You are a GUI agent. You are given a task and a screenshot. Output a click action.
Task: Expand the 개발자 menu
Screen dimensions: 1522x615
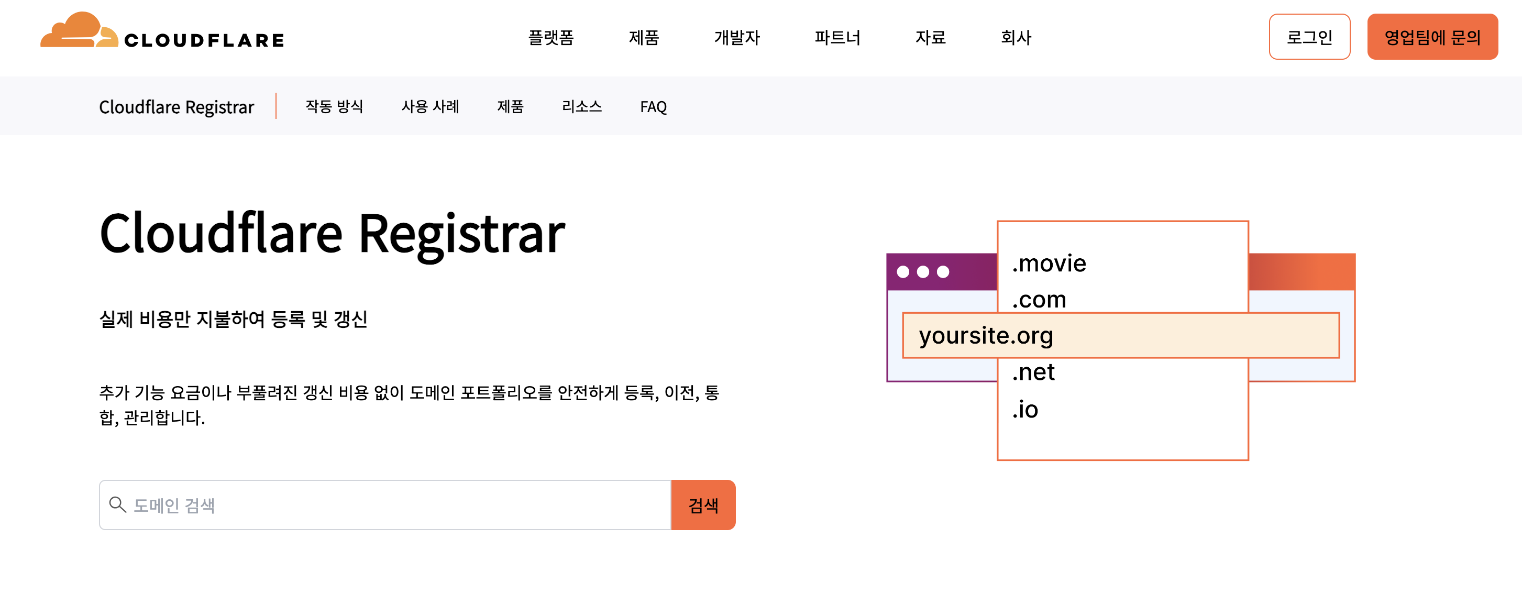point(736,38)
